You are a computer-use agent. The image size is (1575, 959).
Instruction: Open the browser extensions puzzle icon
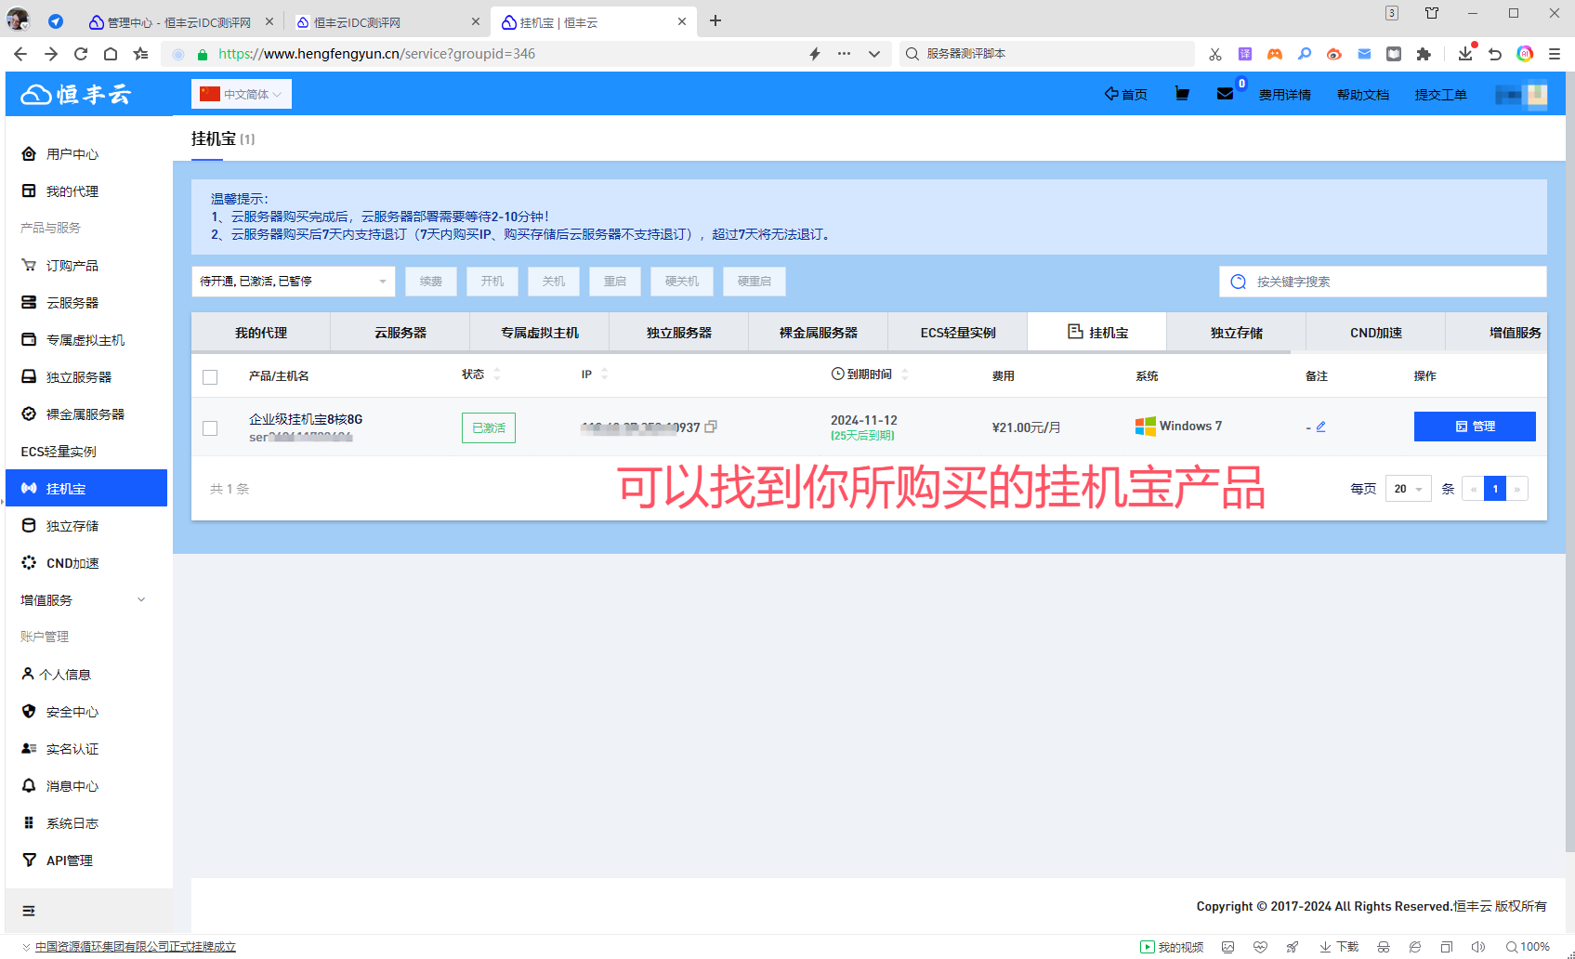(1424, 54)
